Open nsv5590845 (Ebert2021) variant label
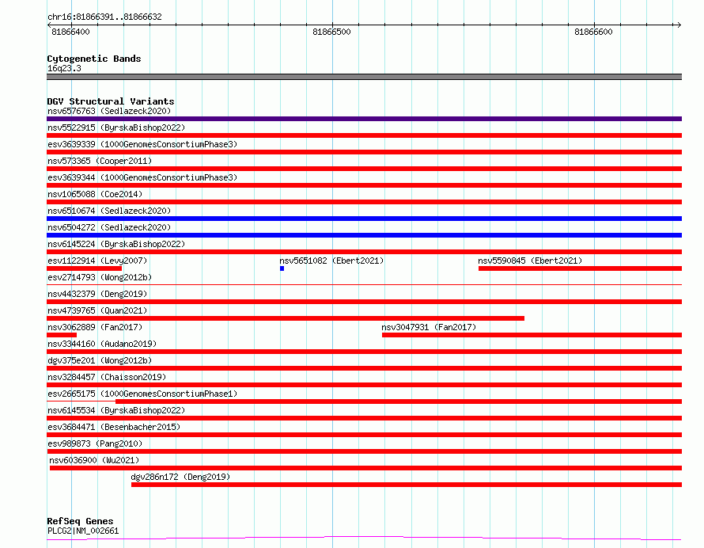The height and width of the screenshot is (548, 704). pos(530,261)
